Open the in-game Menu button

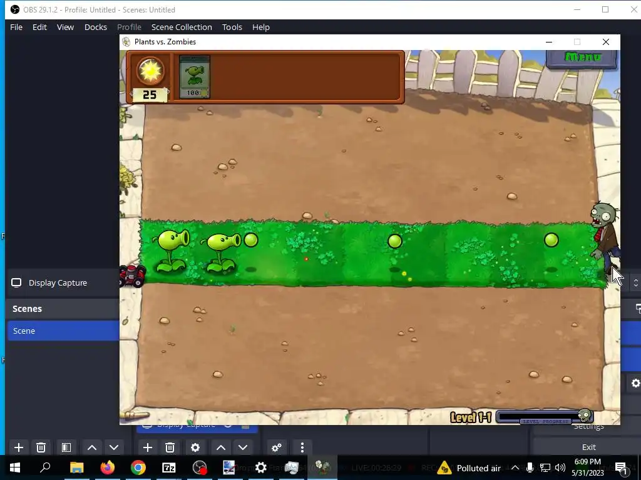582,58
